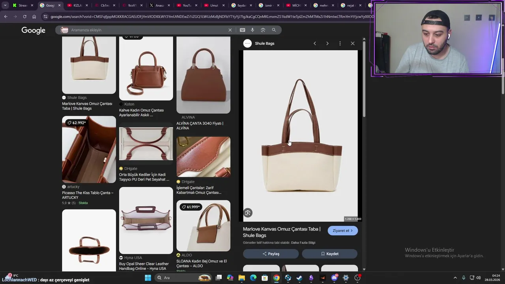Close the Shule Bags preview panel
This screenshot has height=284, width=505.
[x=353, y=43]
